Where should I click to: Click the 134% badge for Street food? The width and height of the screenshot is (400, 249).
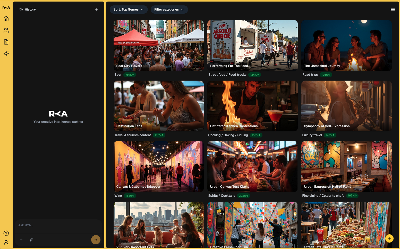coord(255,75)
